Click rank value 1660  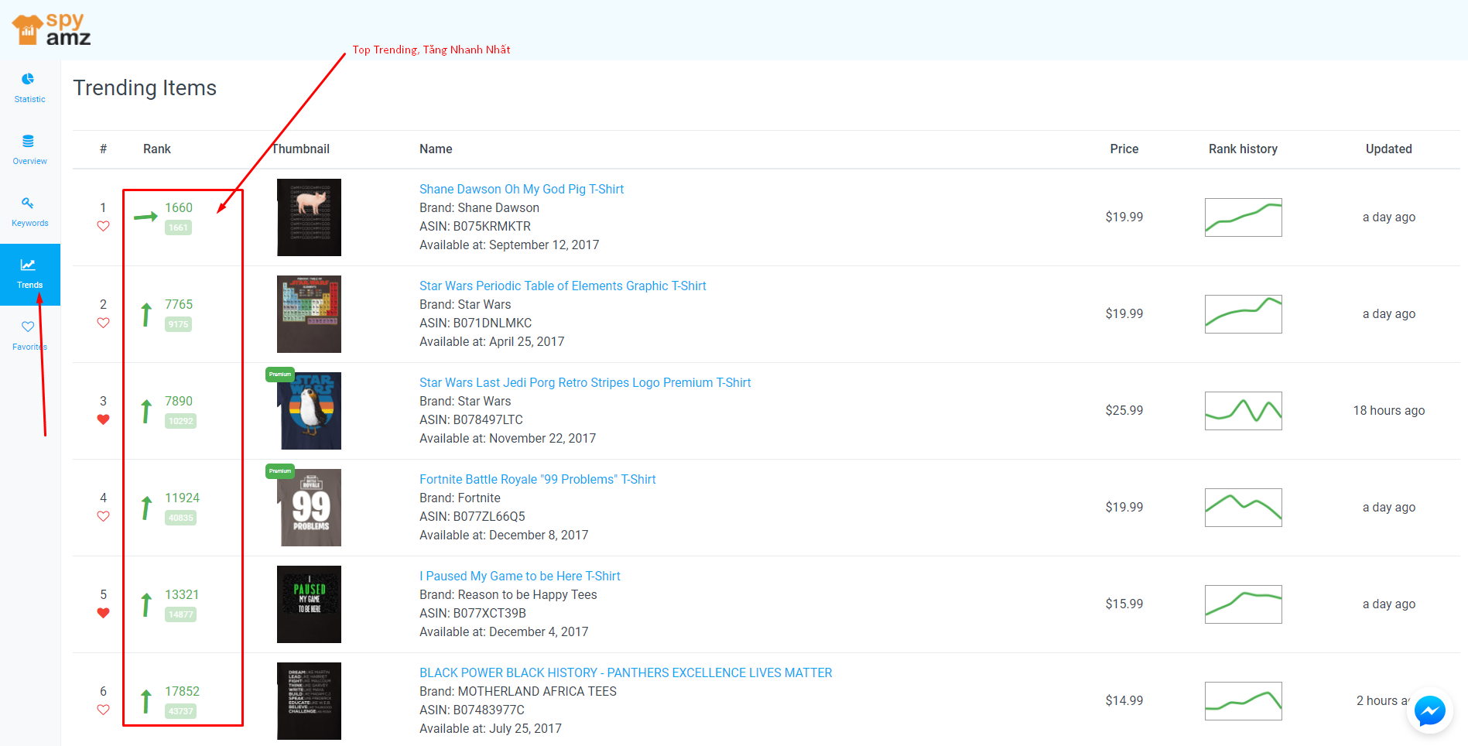[179, 207]
